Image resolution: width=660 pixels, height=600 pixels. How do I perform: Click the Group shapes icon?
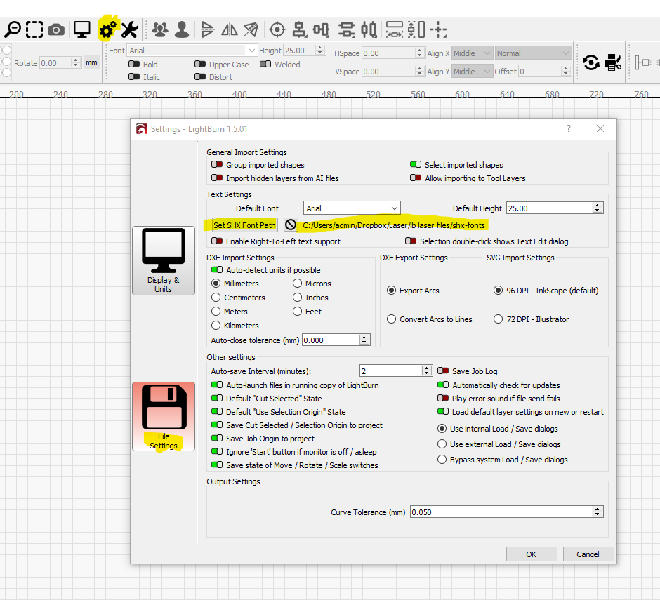[160, 29]
